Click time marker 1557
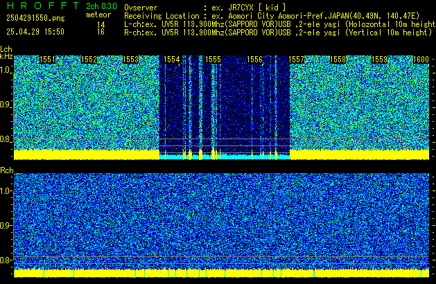The height and width of the screenshot is (284, 436). point(297,60)
